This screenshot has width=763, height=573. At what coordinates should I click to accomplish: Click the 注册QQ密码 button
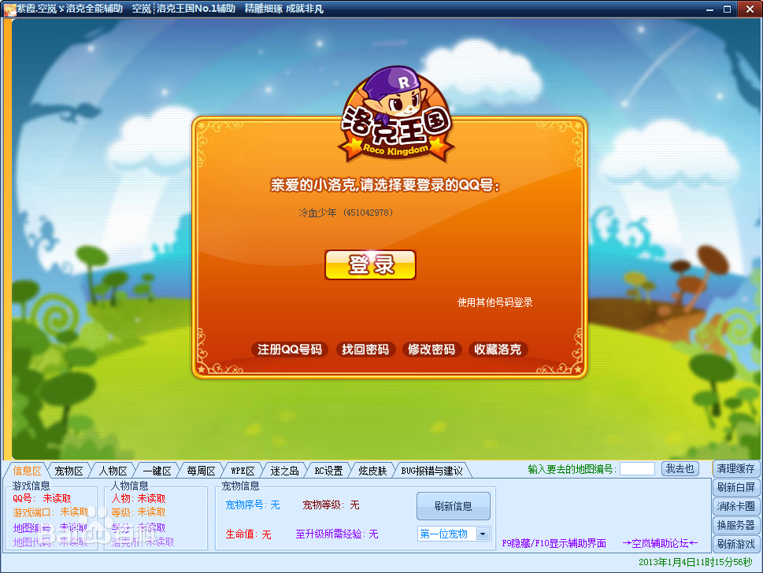coord(288,349)
